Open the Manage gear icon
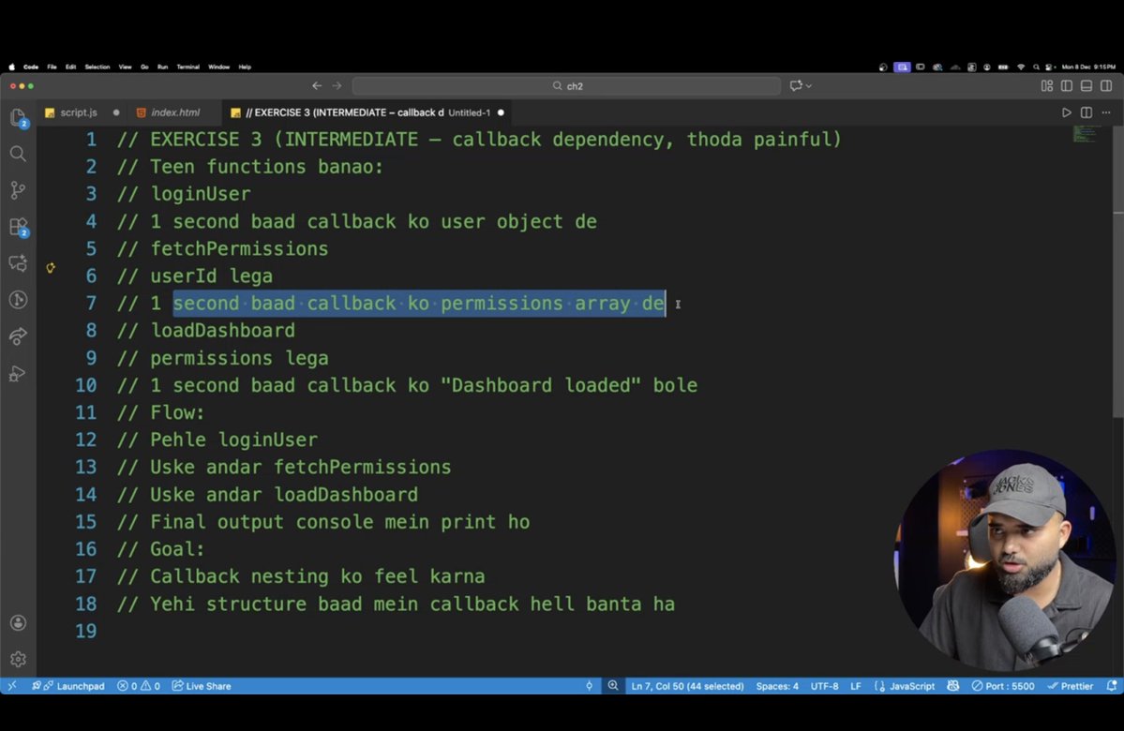This screenshot has width=1124, height=731. [18, 660]
